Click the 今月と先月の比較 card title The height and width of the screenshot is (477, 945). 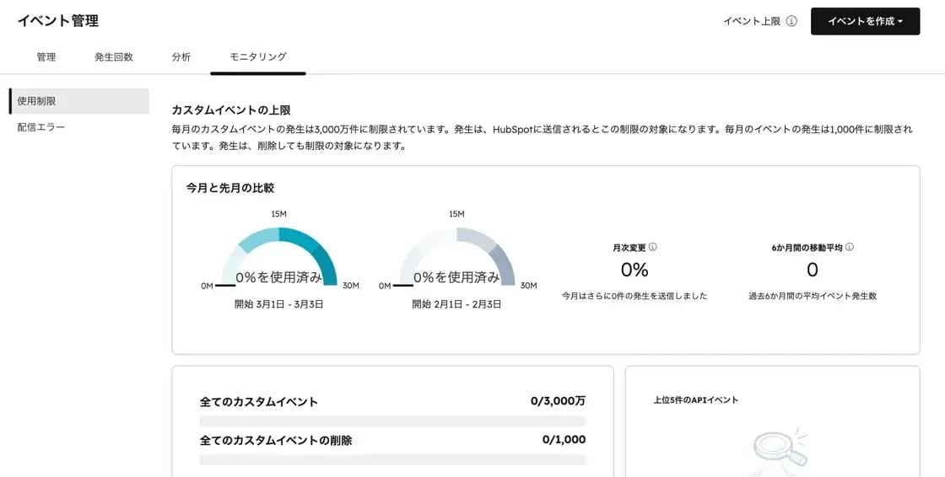click(x=230, y=188)
